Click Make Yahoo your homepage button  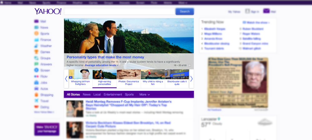point(47,129)
